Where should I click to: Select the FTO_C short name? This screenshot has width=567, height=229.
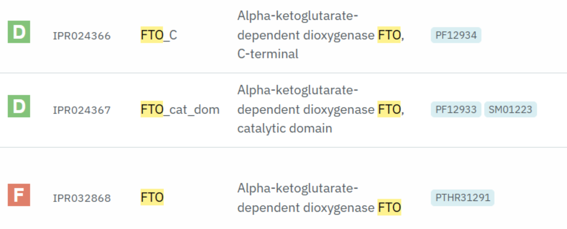pos(159,35)
